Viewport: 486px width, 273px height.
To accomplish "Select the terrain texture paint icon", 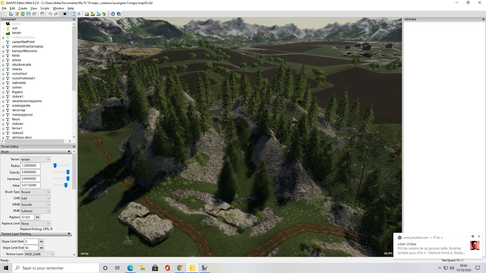I will click(93, 14).
